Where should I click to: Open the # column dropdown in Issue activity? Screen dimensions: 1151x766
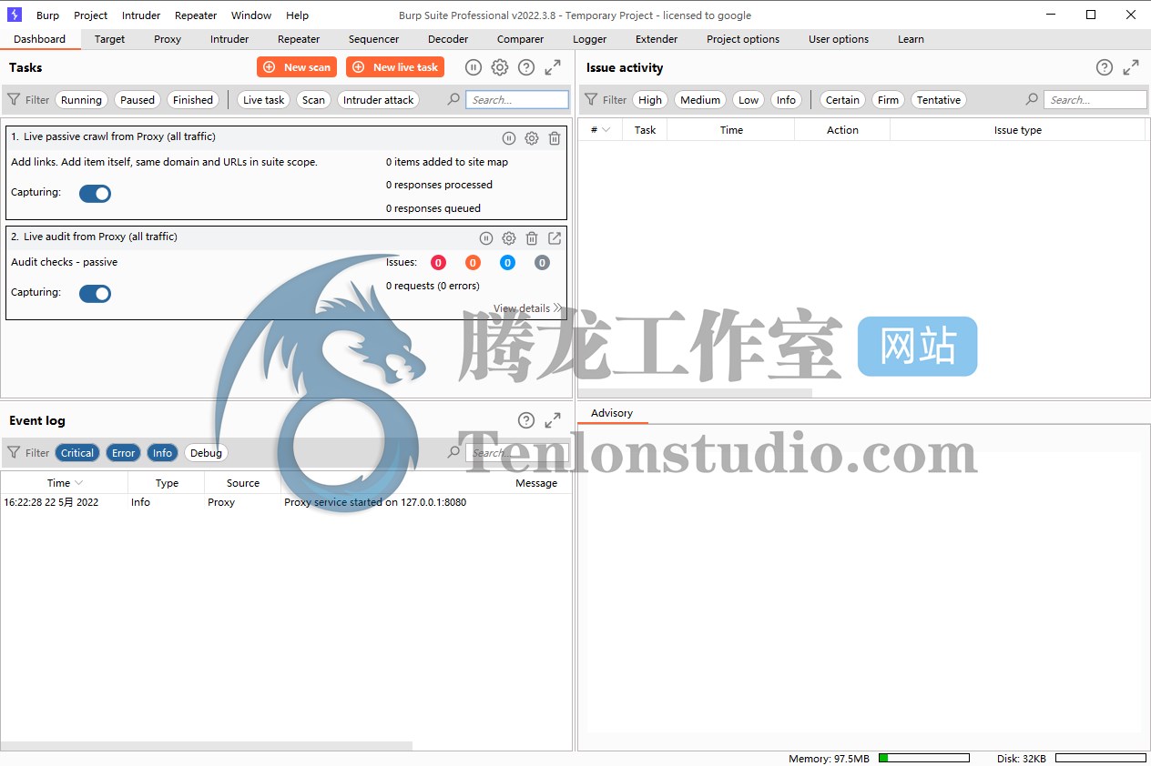click(x=606, y=130)
